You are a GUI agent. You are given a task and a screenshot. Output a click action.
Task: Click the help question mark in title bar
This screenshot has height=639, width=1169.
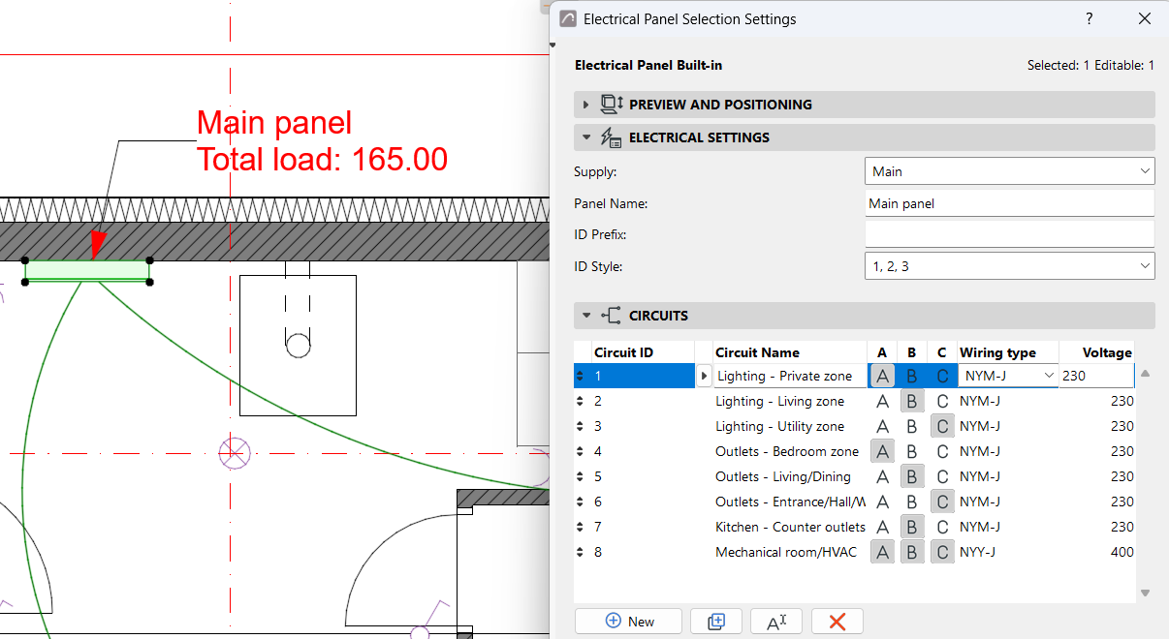1090,18
